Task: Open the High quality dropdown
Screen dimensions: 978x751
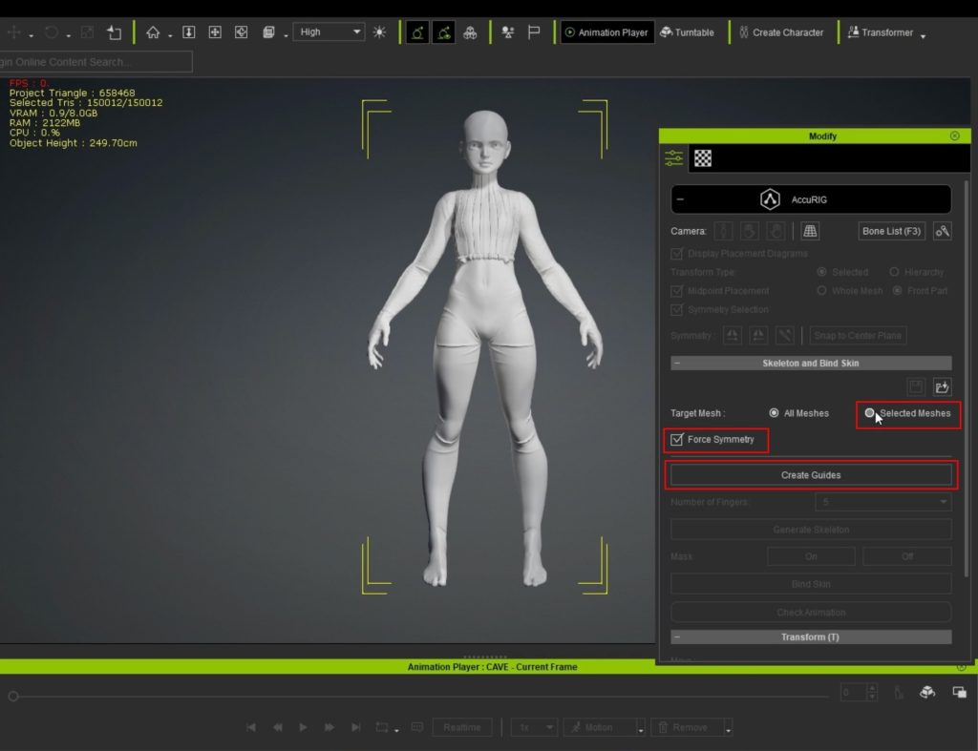Action: pos(329,32)
